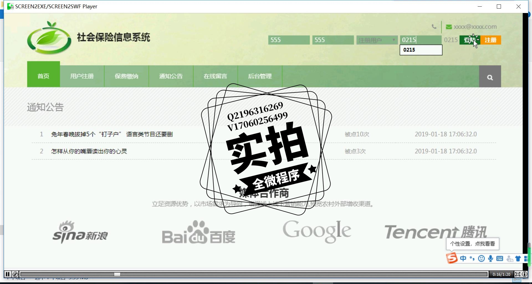
Task: Click the password field containing 555
Action: 333,40
